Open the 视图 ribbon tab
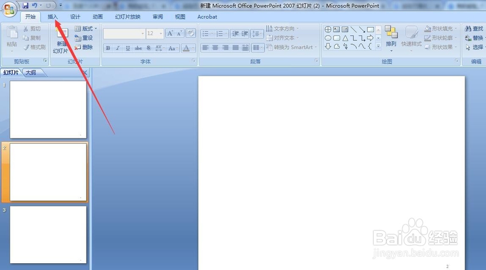Screen dimensions: 486x270 [180, 17]
